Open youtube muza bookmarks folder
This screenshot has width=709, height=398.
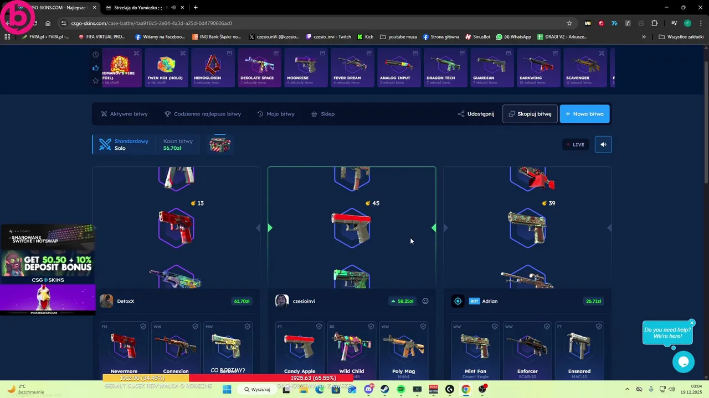pyautogui.click(x=398, y=37)
